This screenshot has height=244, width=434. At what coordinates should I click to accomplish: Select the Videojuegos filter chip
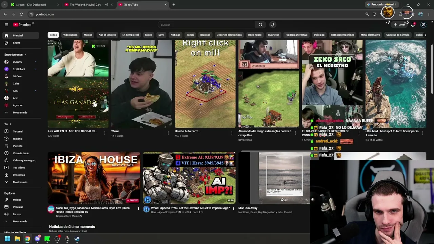pos(70,35)
